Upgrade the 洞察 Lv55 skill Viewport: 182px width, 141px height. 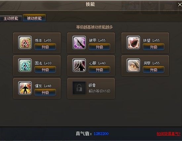[154, 70]
